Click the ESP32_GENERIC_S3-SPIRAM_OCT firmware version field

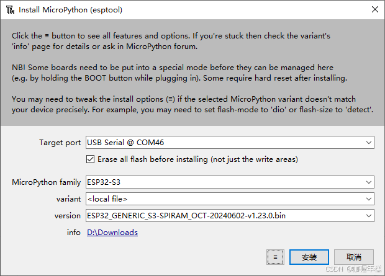point(230,216)
